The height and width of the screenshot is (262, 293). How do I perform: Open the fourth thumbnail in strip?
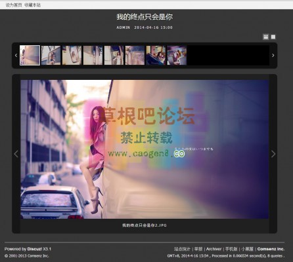click(93, 55)
